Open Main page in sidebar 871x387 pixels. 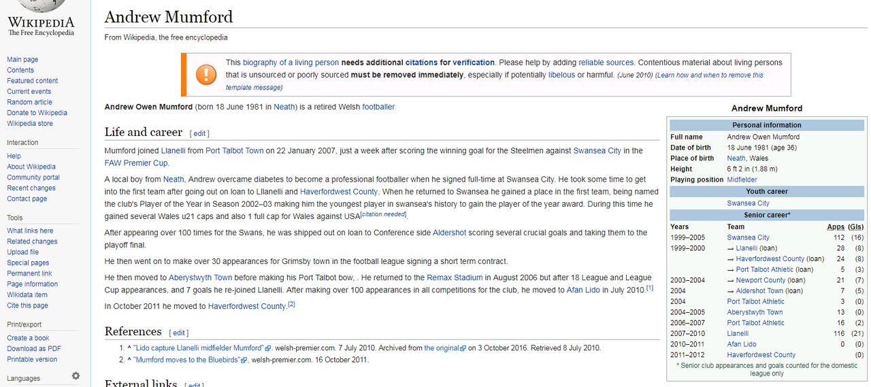pyautogui.click(x=22, y=60)
